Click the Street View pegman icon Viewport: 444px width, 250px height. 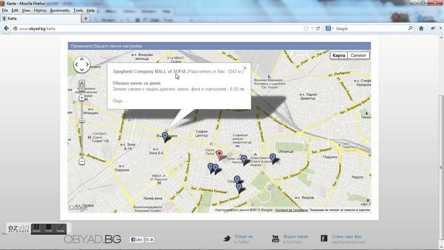[82, 85]
